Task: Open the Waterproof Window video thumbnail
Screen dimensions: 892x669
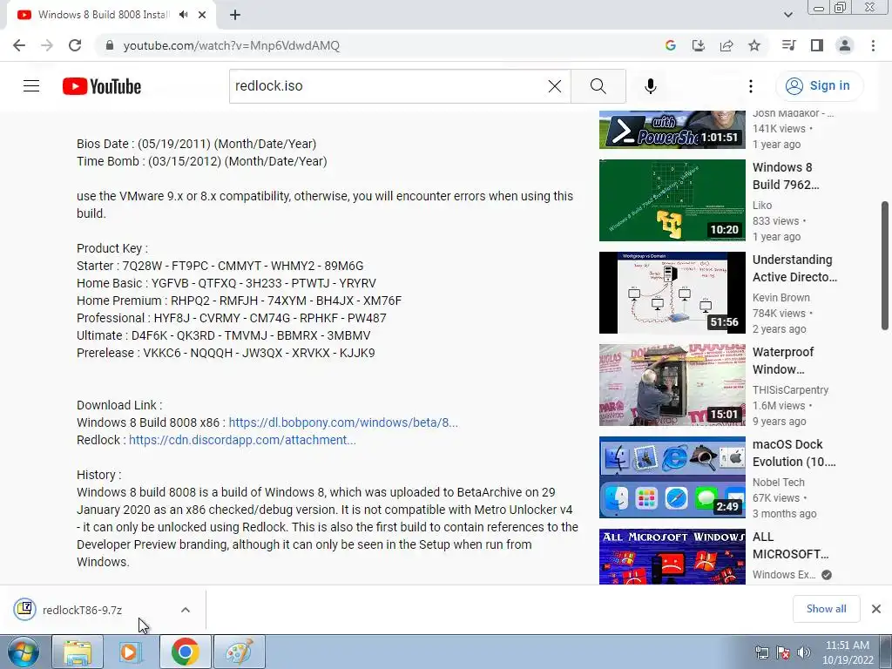Action: pyautogui.click(x=672, y=385)
